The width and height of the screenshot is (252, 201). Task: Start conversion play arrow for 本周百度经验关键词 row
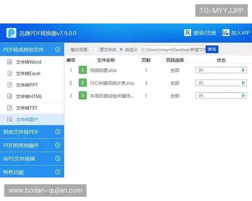[243, 96]
